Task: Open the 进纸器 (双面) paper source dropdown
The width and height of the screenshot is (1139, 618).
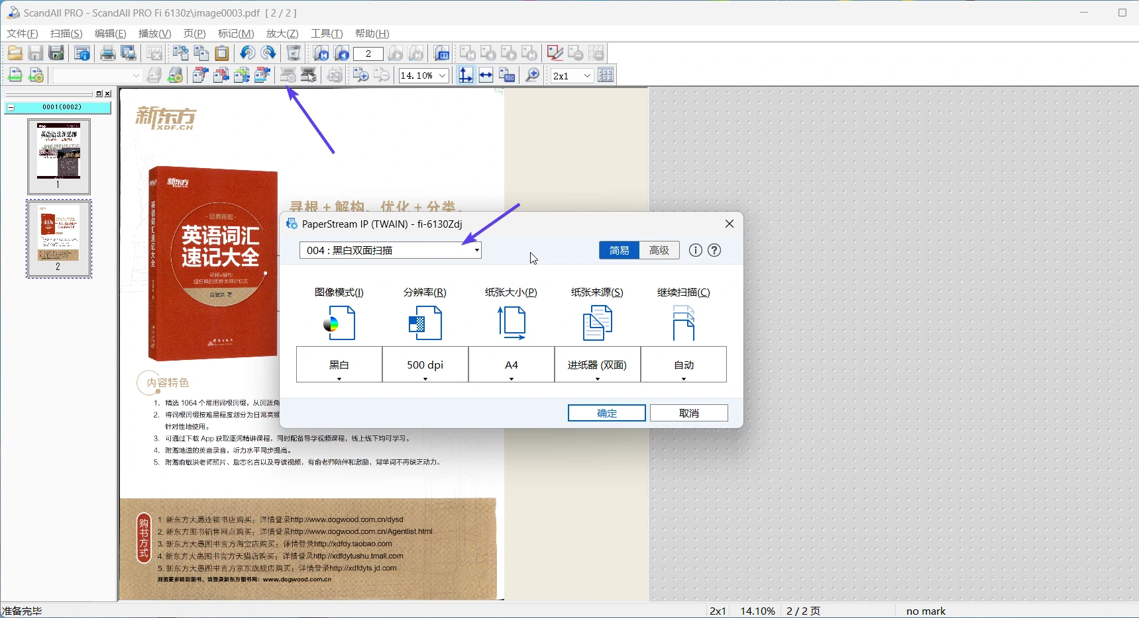Action: [598, 365]
